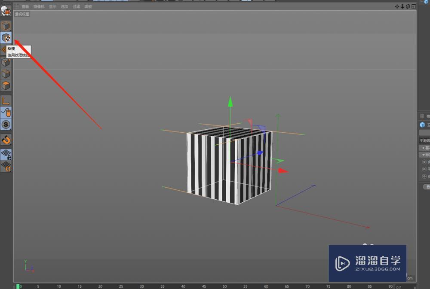The height and width of the screenshot is (289, 430).
Task: Select the striped cube in viewport
Action: coord(229,165)
